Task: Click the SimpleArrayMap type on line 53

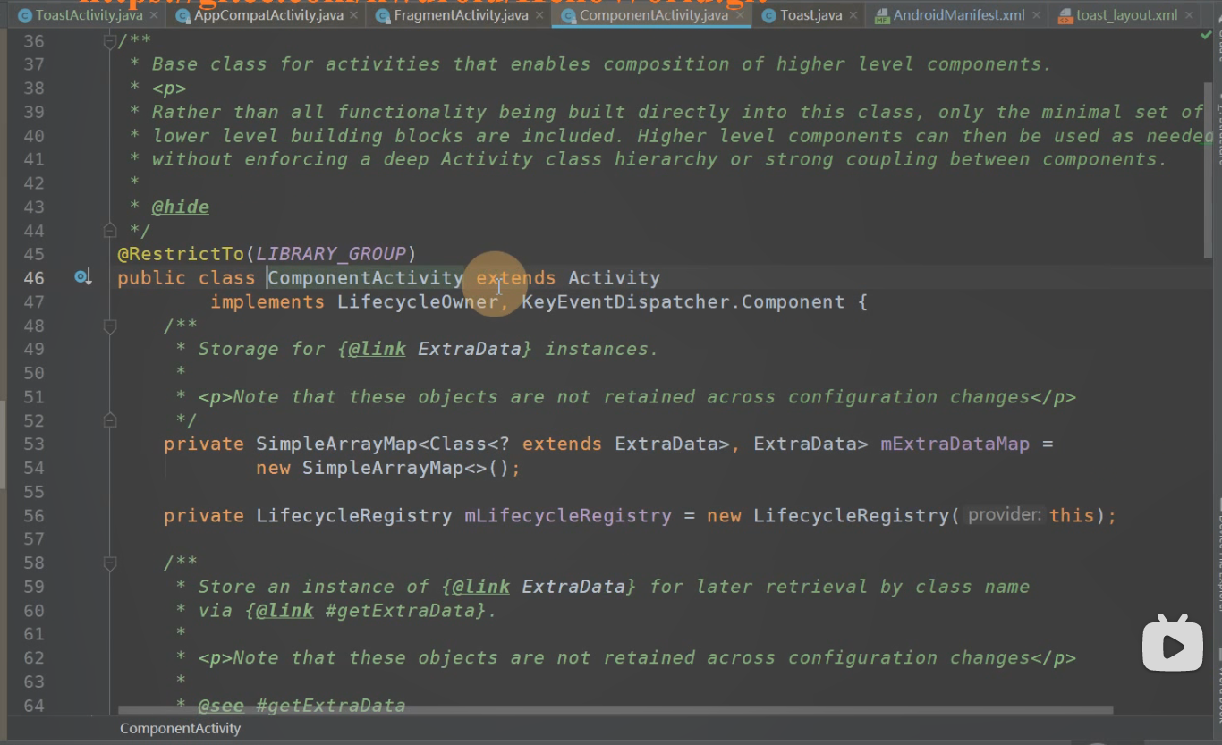Action: 336,444
